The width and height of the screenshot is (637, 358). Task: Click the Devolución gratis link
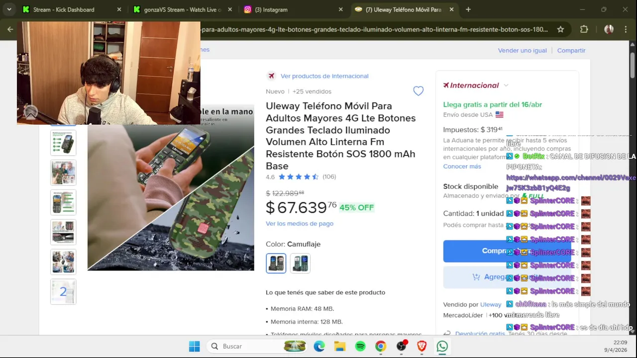tap(480, 334)
